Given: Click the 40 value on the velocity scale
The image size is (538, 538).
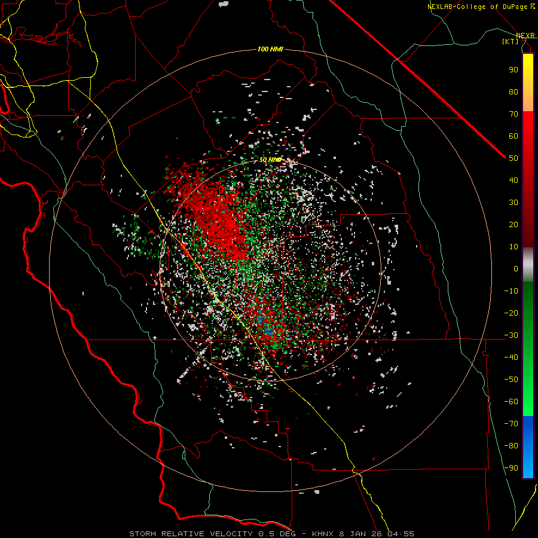Looking at the screenshot, I should click(513, 180).
